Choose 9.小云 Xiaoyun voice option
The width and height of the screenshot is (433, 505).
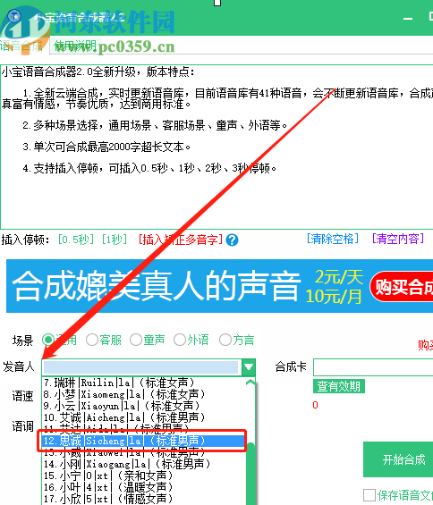point(144,406)
